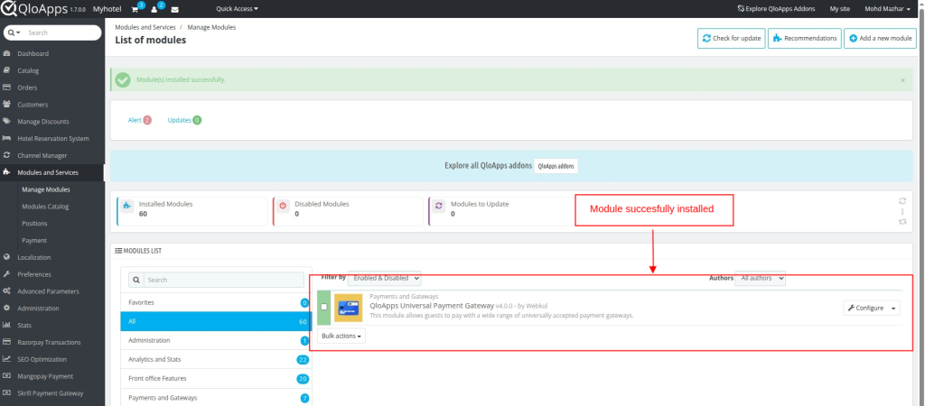Expand the arrow next to Configure

tap(894, 308)
